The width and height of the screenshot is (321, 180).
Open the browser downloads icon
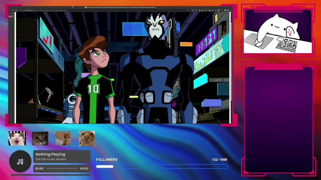[216, 10]
